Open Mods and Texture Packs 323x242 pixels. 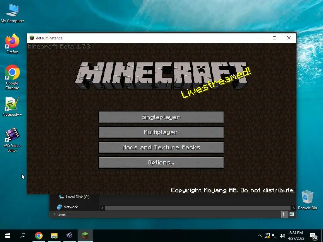(161, 147)
